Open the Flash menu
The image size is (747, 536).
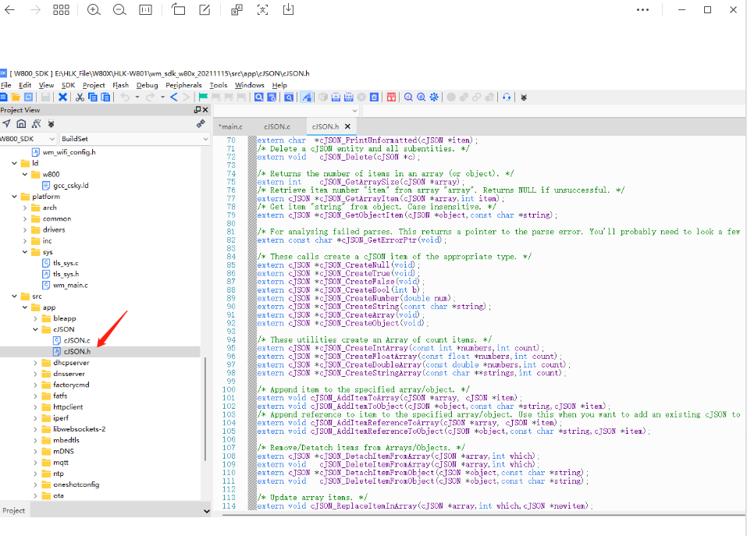pos(120,85)
